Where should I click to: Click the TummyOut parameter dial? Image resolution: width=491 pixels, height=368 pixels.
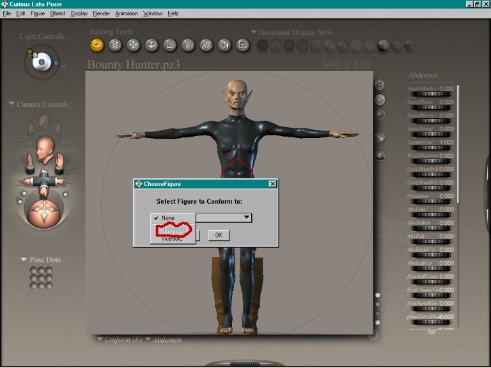click(x=430, y=148)
